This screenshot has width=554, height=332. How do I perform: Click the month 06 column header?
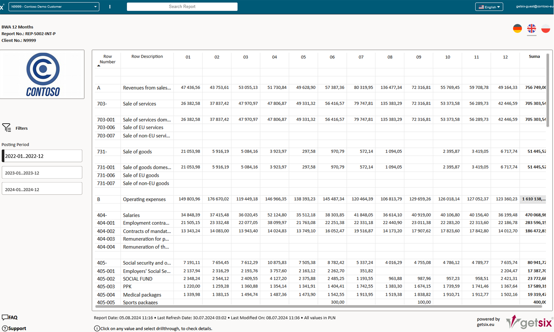[332, 57]
